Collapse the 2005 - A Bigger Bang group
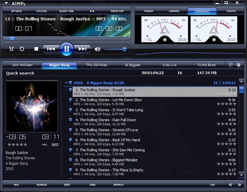The height and width of the screenshot is (192, 247). [67, 83]
